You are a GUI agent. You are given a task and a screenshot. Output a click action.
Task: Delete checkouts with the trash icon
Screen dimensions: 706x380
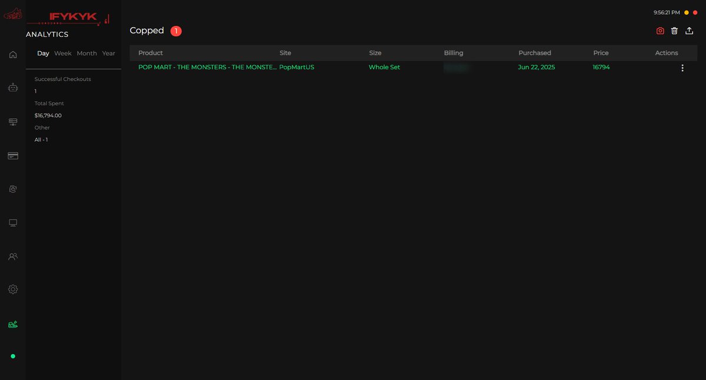coord(674,31)
